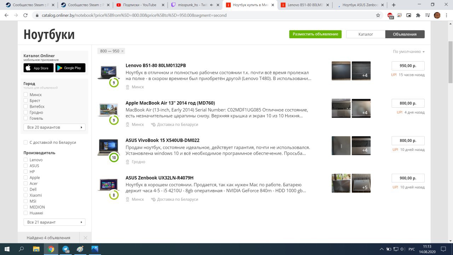Viewport: 453px width, 255px height.
Task: Switch to the Объявления tab
Action: (405, 34)
